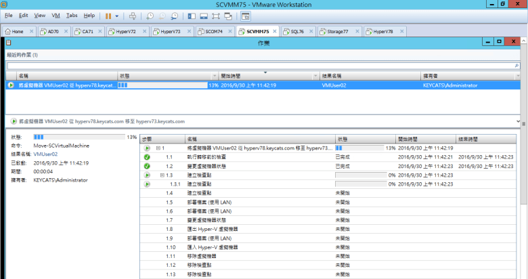
Task: Close the AD70 tab
Action: (64, 31)
